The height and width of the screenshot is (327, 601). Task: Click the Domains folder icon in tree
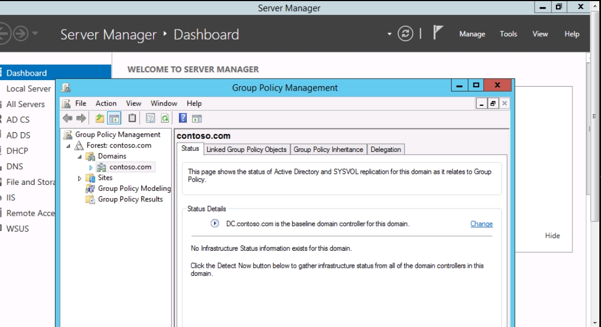pos(91,156)
